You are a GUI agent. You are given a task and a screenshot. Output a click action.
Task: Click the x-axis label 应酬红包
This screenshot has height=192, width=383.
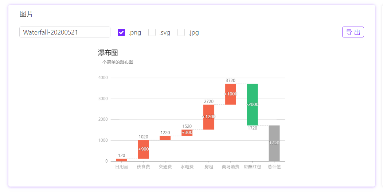coord(252,167)
